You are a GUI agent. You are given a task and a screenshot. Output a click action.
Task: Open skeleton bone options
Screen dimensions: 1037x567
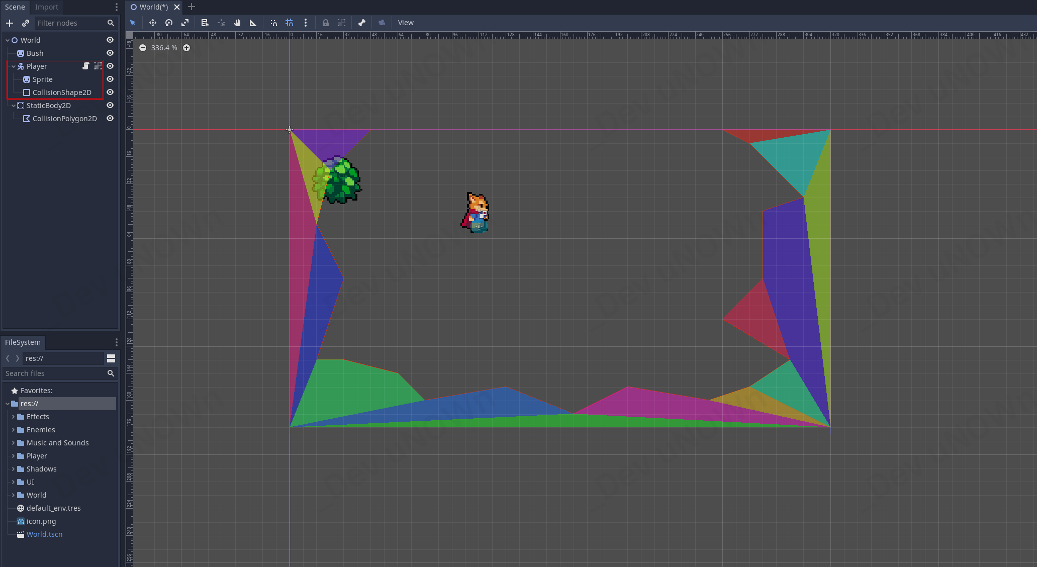[x=362, y=23]
